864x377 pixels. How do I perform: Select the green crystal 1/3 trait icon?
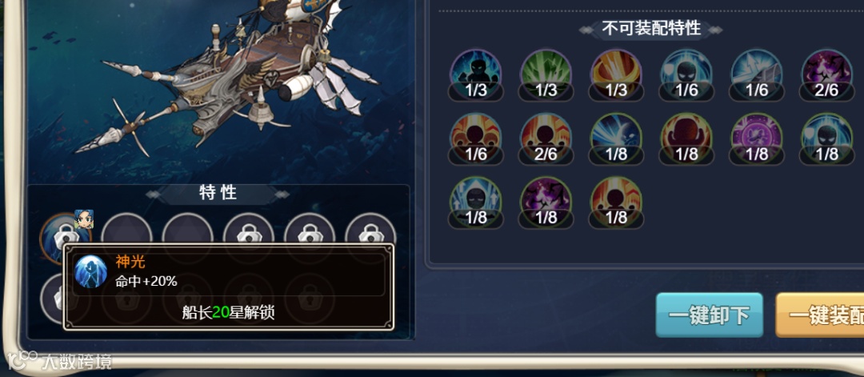(546, 75)
